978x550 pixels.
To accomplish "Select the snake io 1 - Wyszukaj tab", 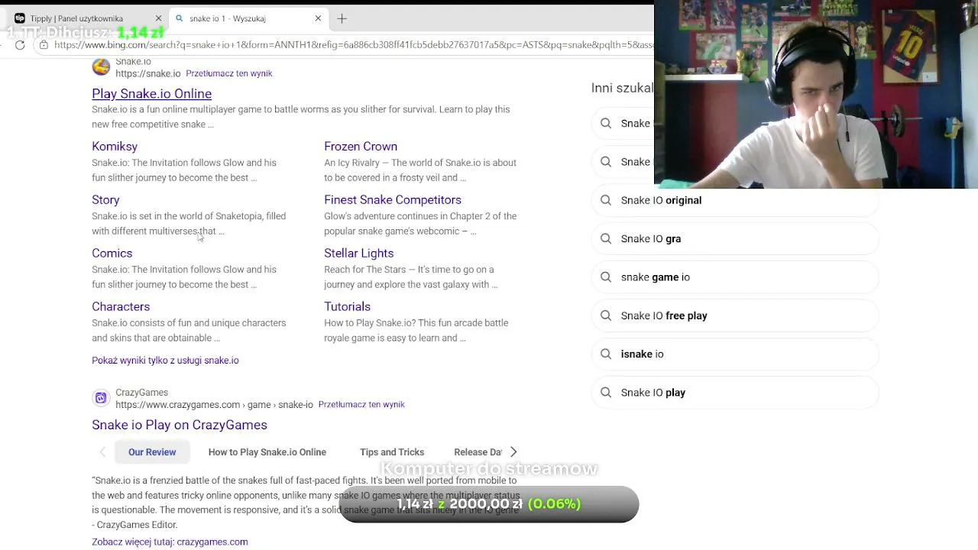I will point(247,18).
